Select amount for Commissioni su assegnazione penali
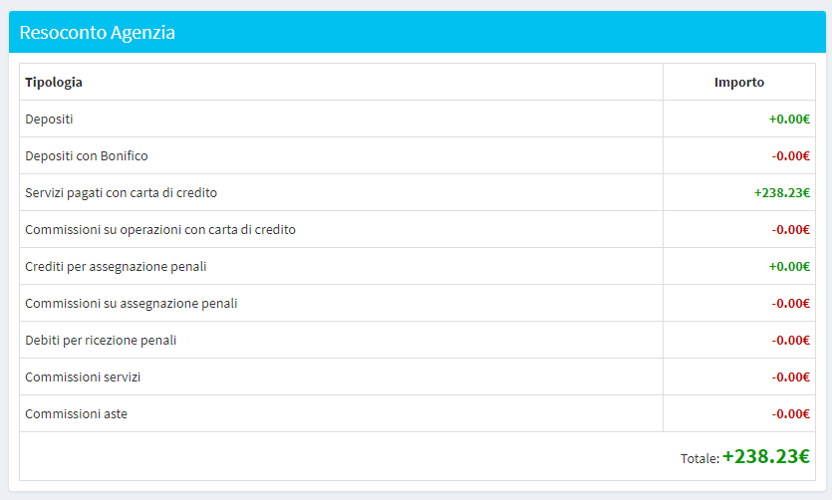 click(x=790, y=304)
